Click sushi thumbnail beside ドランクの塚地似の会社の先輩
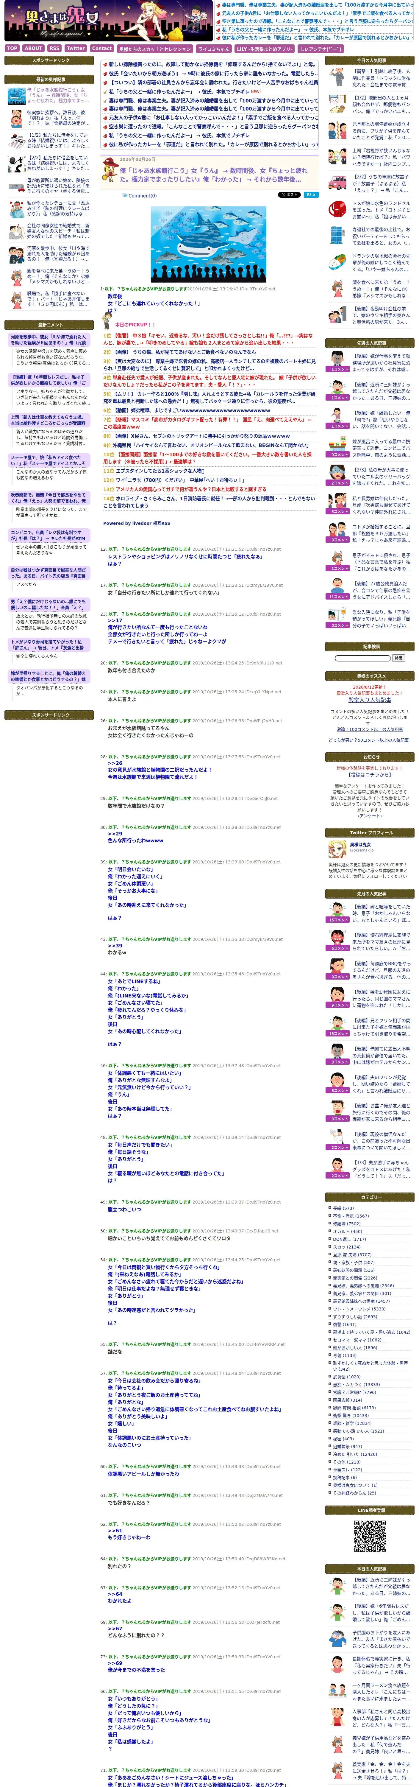Viewport: 419px width, 1787px height. [x=337, y=262]
